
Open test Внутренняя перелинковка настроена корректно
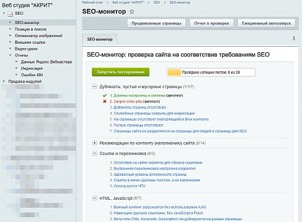[155, 168]
